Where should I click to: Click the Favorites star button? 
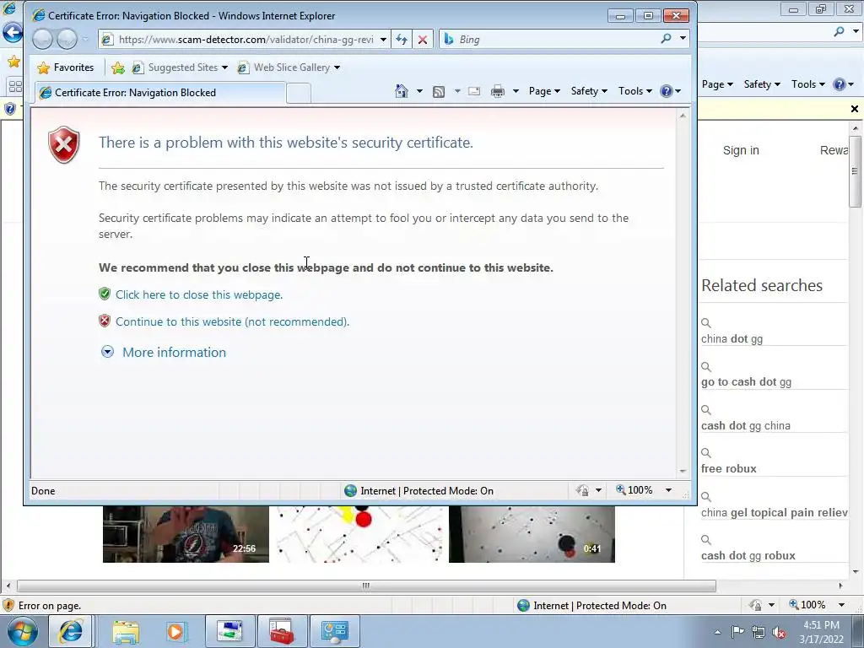pyautogui.click(x=66, y=67)
